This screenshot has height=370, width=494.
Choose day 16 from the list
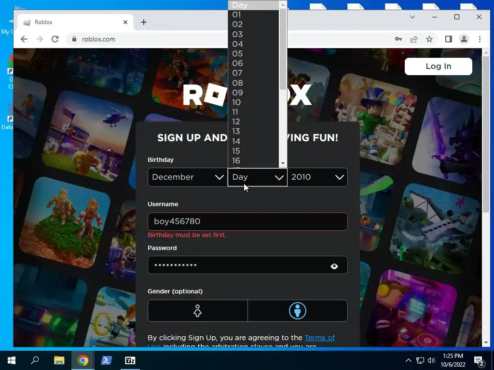click(253, 161)
